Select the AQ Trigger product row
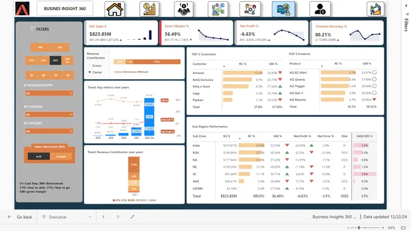The height and width of the screenshot is (231, 411). [x=333, y=86]
